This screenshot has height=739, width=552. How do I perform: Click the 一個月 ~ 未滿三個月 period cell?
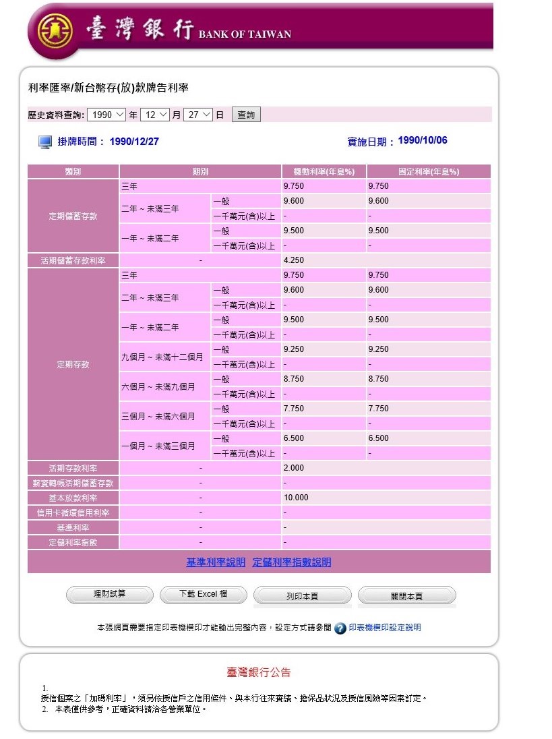165,446
